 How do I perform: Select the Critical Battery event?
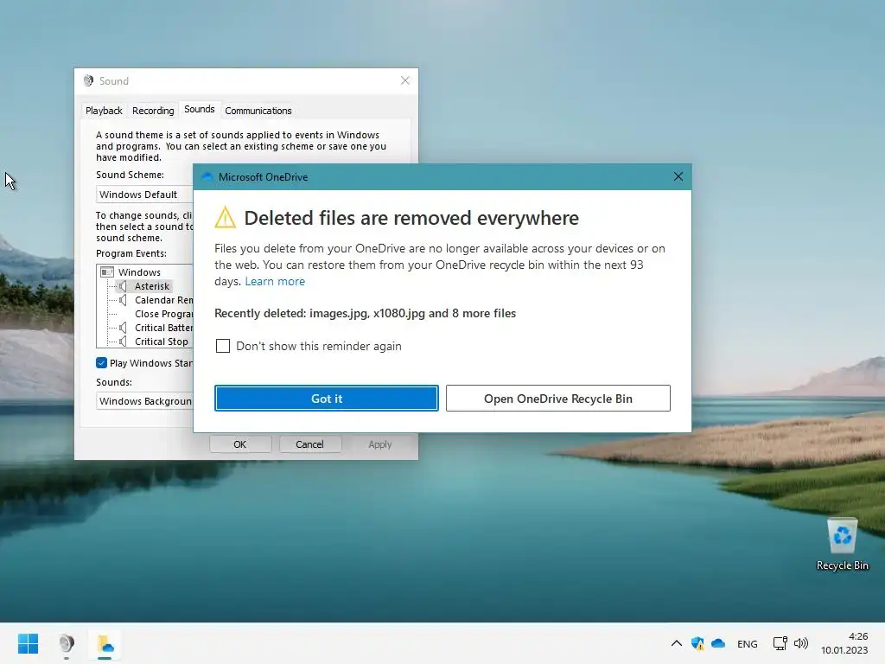pyautogui.click(x=163, y=328)
